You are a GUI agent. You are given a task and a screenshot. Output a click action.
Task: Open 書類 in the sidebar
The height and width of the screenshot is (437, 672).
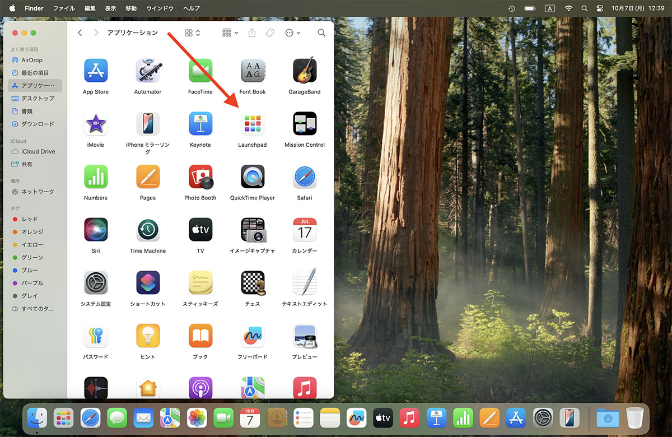(35, 111)
